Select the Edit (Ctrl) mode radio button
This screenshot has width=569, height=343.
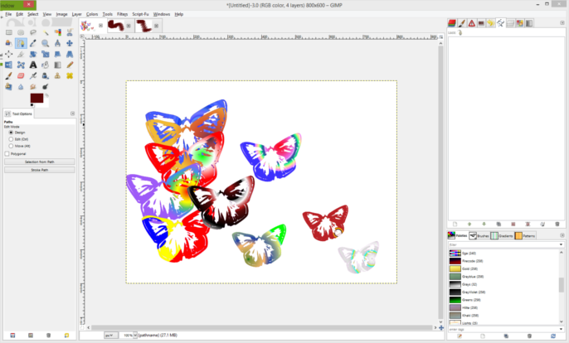(11, 139)
